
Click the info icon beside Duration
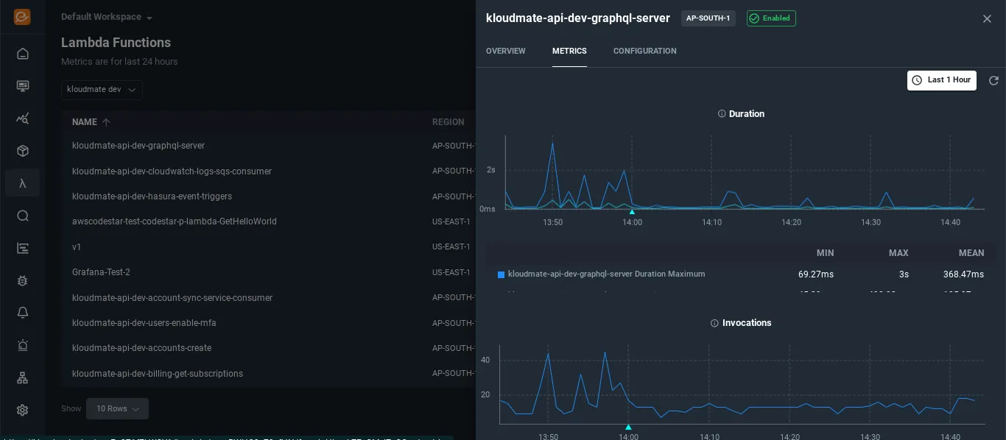722,114
